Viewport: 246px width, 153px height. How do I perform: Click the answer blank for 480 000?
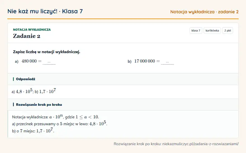(x=49, y=62)
